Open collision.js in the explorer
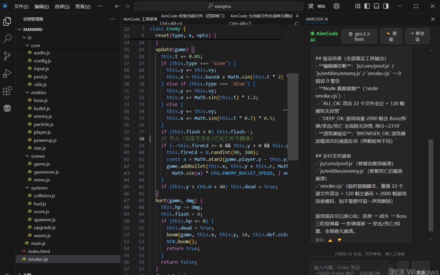 (44, 196)
